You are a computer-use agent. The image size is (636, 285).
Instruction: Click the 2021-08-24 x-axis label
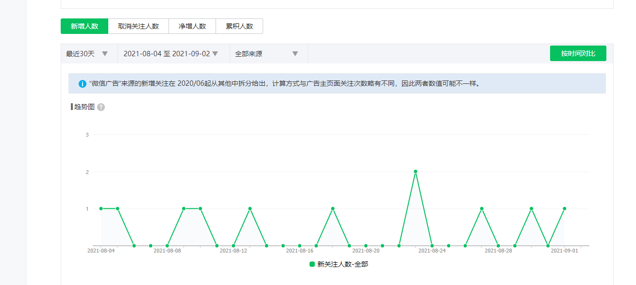pyautogui.click(x=432, y=251)
